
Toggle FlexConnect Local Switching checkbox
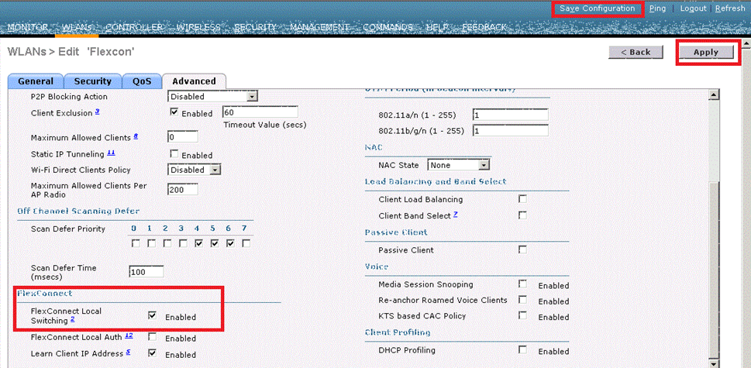tap(153, 315)
